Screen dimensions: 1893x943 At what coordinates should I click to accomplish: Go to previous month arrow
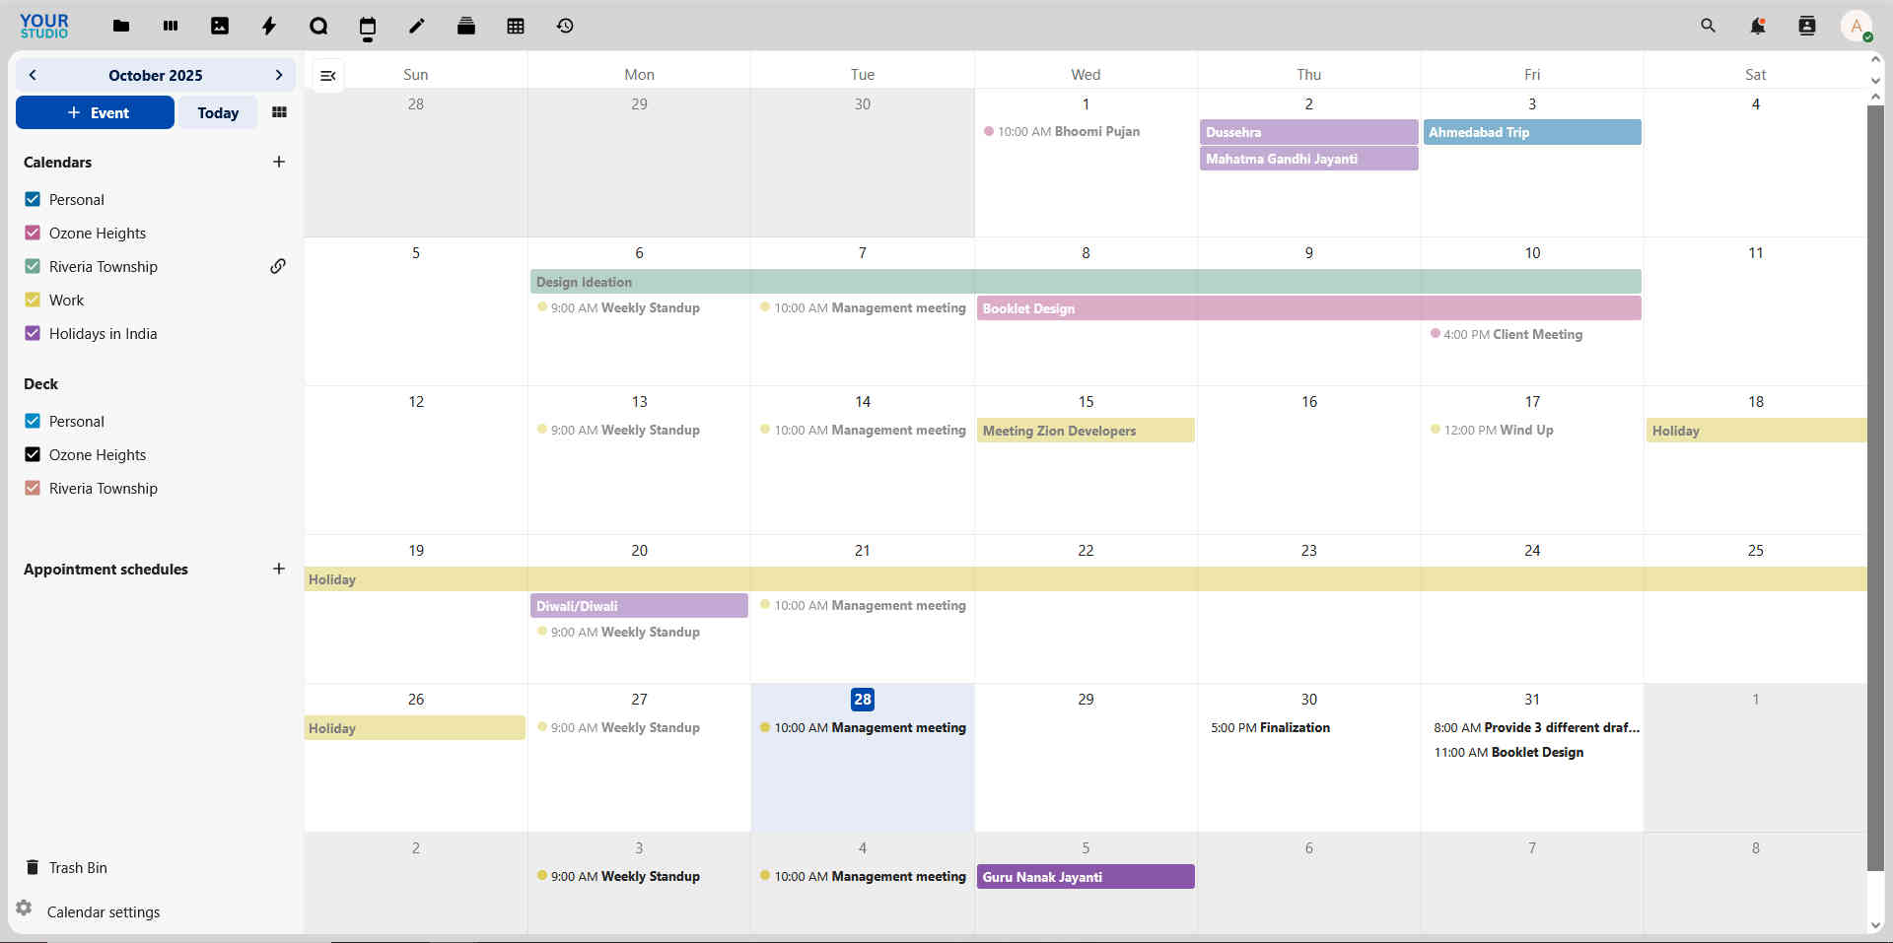(33, 75)
